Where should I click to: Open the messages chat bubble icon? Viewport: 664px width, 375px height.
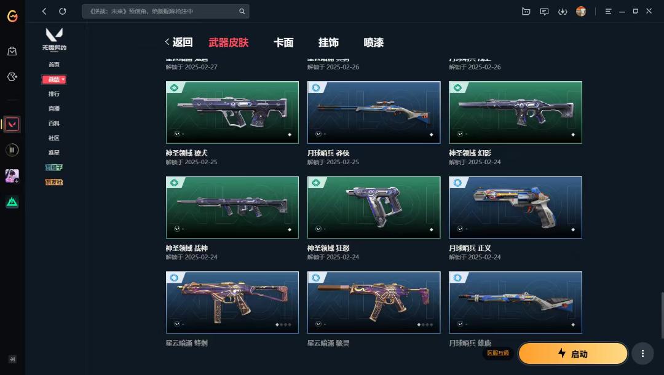point(544,12)
